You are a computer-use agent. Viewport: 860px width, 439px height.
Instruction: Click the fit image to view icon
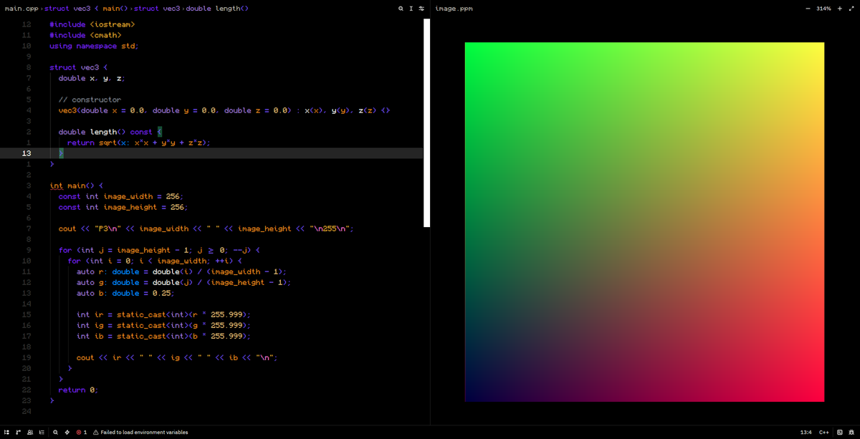tap(851, 9)
